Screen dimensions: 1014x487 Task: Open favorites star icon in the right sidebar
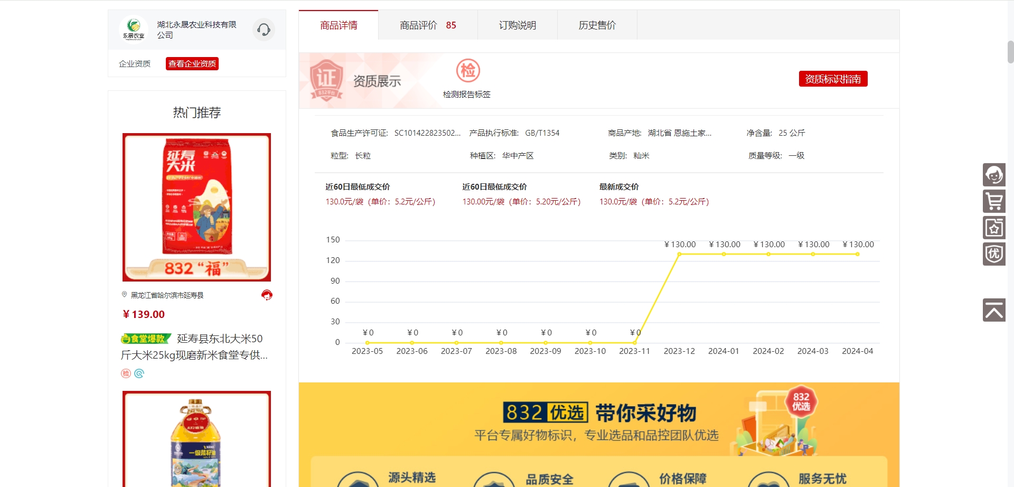click(994, 228)
